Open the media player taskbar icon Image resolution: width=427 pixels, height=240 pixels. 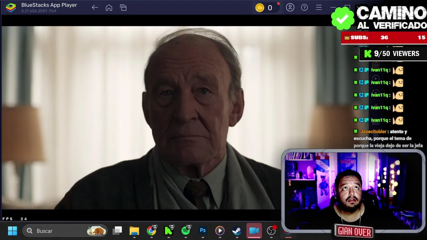coord(220,231)
